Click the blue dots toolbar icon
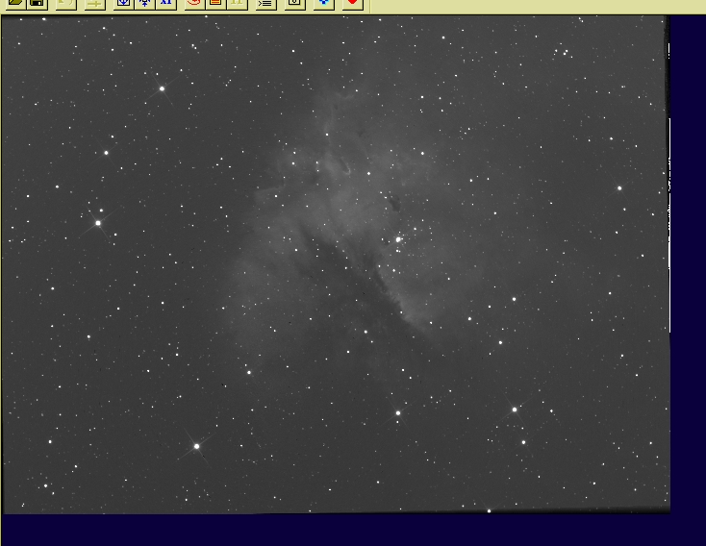Viewport: 706px width, 546px height. pos(324,3)
